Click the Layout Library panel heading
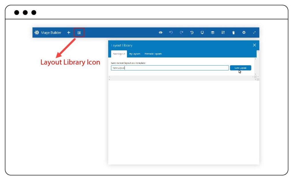This screenshot has width=293, height=180. click(x=122, y=46)
